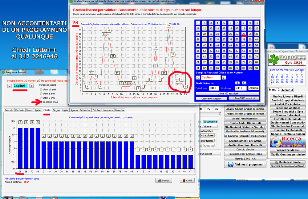Decrease Limiti di ricerca with left arrow

237,83
